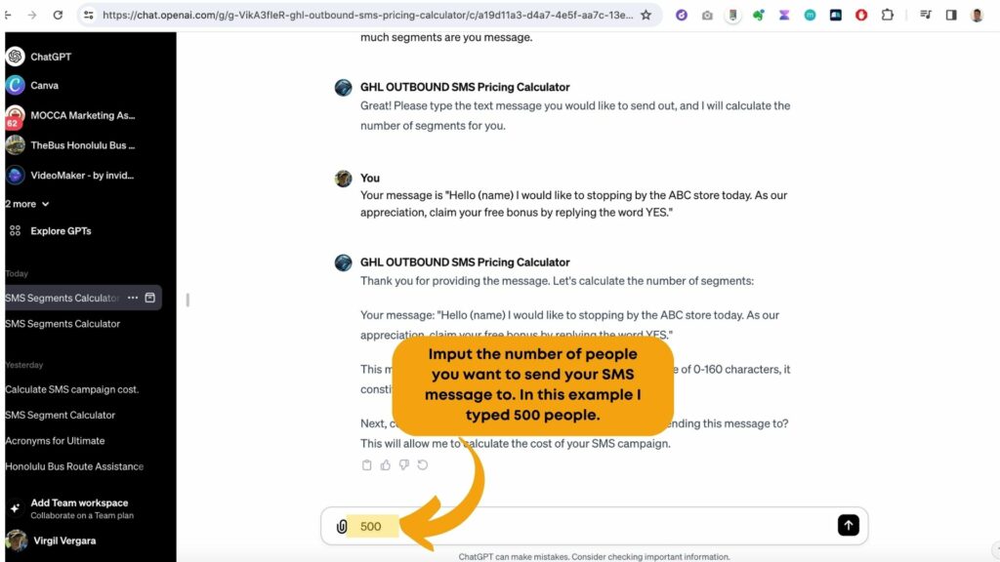Open the browser extensions puzzle menu

pyautogui.click(x=887, y=15)
